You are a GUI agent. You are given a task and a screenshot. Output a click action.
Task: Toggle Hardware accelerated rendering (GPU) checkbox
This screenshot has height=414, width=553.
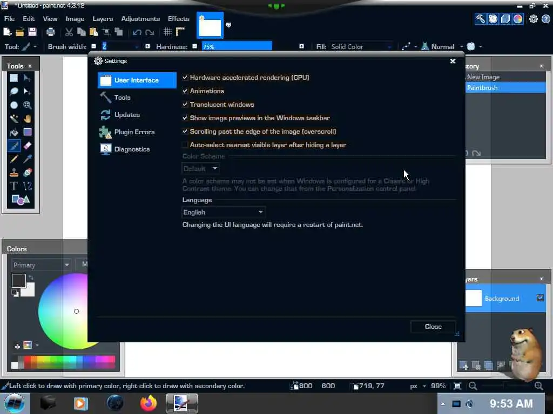tap(185, 77)
